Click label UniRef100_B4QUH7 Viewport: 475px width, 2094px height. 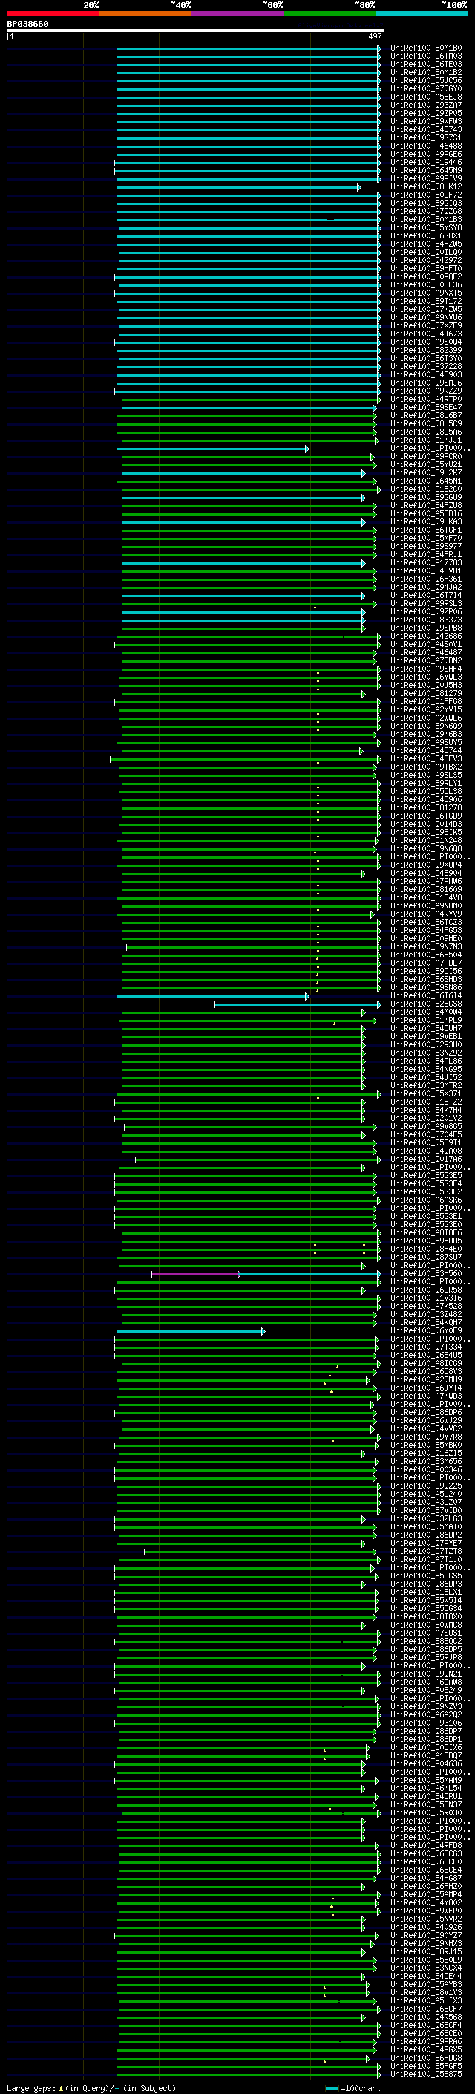coord(425,1028)
